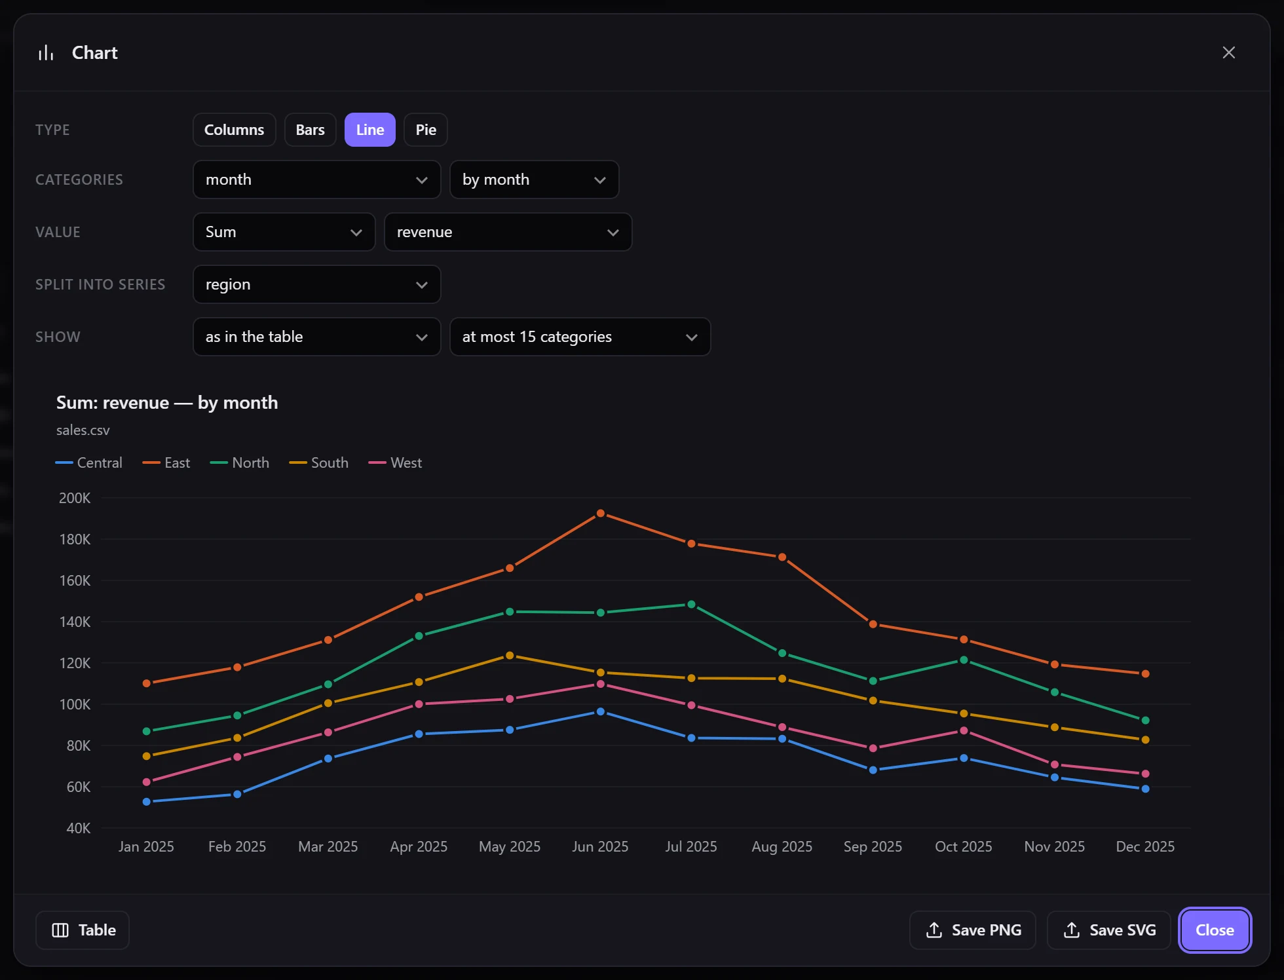Click the table grid icon in Table button
Viewport: 1284px width, 980px height.
[x=60, y=930]
